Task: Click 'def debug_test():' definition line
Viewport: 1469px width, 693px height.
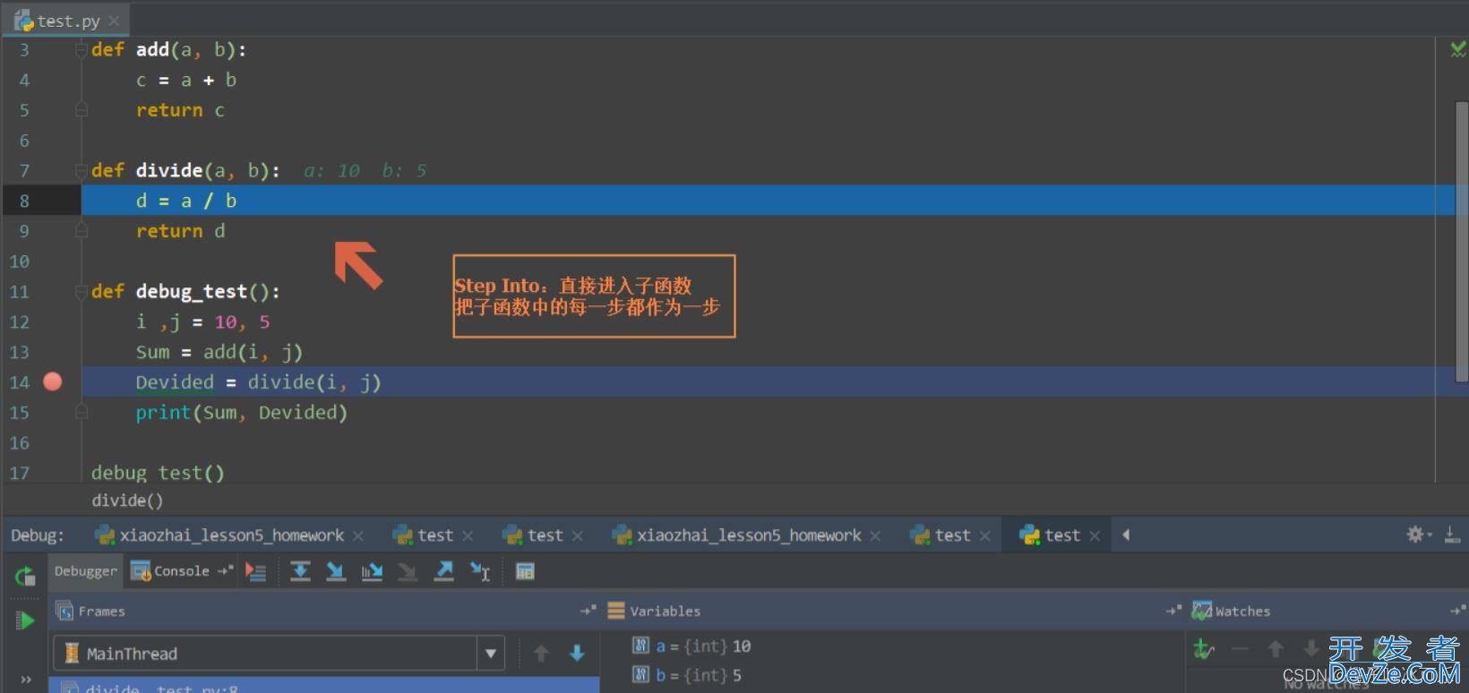Action: coord(185,292)
